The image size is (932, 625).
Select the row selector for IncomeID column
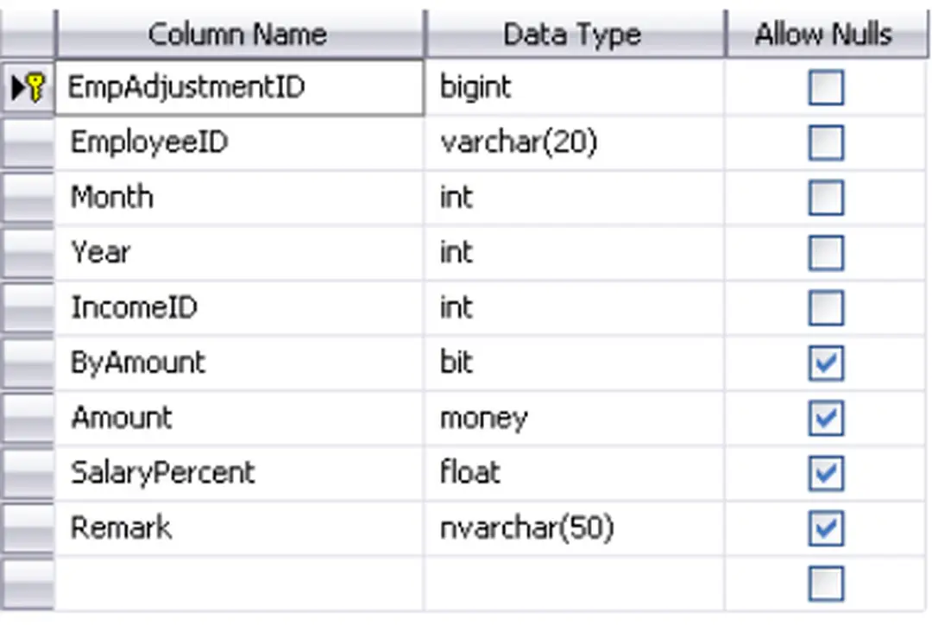tap(27, 307)
